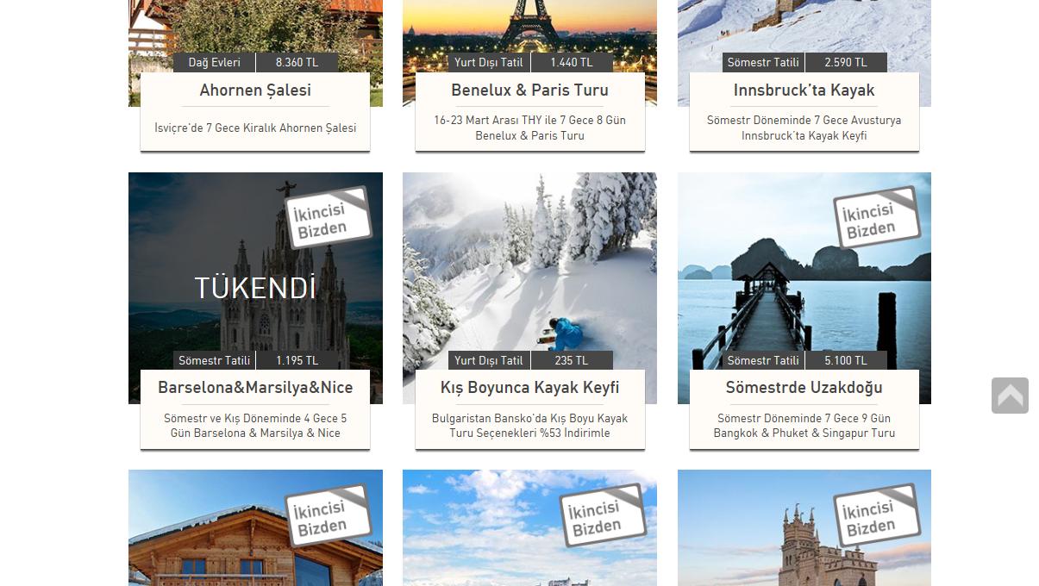
Task: Click the scroll-to-top arrow button
Action: [x=1010, y=396]
